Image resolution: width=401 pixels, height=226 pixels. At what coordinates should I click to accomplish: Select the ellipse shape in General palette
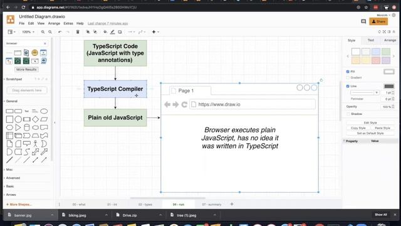click(x=44, y=111)
